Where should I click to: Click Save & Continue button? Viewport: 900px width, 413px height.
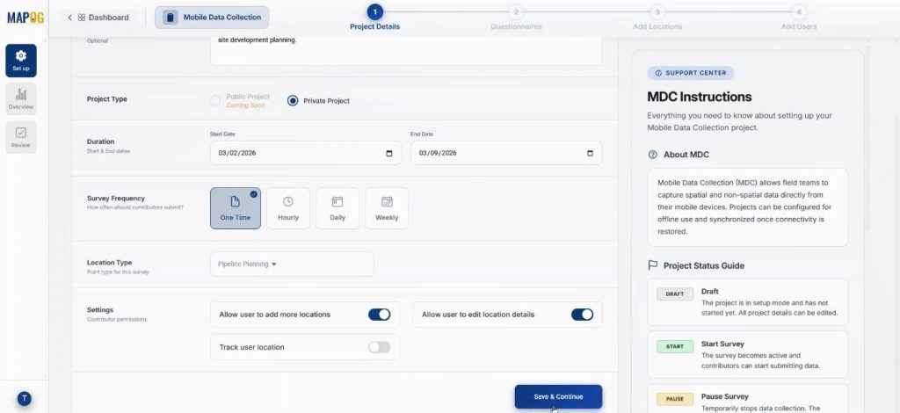[x=558, y=396]
